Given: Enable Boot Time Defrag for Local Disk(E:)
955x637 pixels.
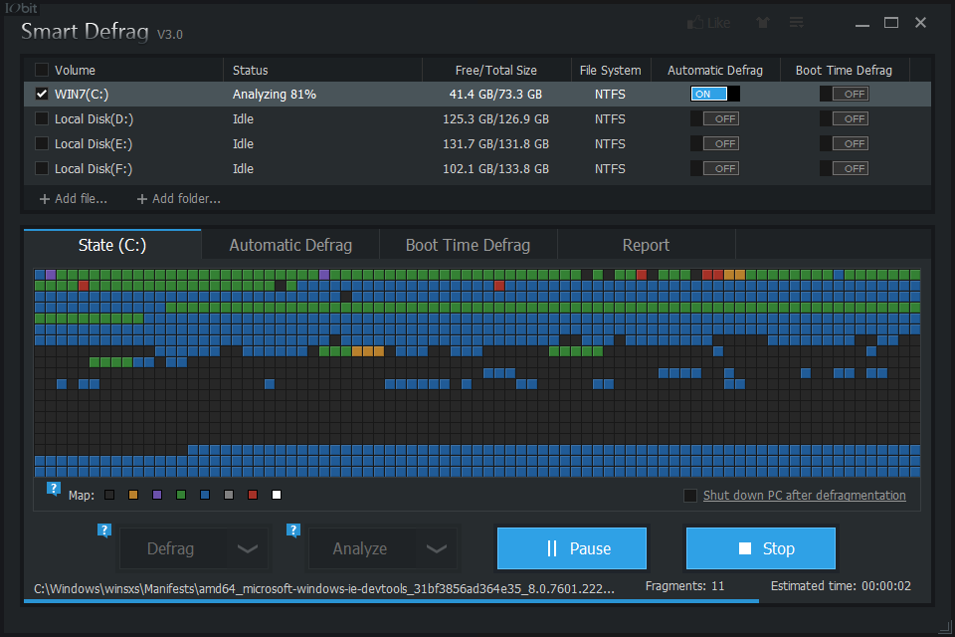Looking at the screenshot, I should [845, 144].
